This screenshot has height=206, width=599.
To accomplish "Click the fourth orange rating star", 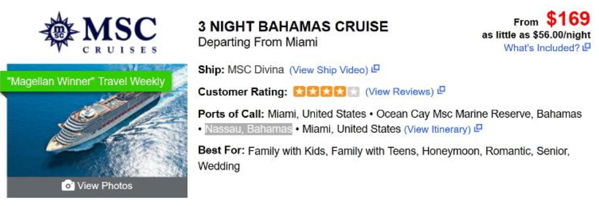I will [340, 92].
